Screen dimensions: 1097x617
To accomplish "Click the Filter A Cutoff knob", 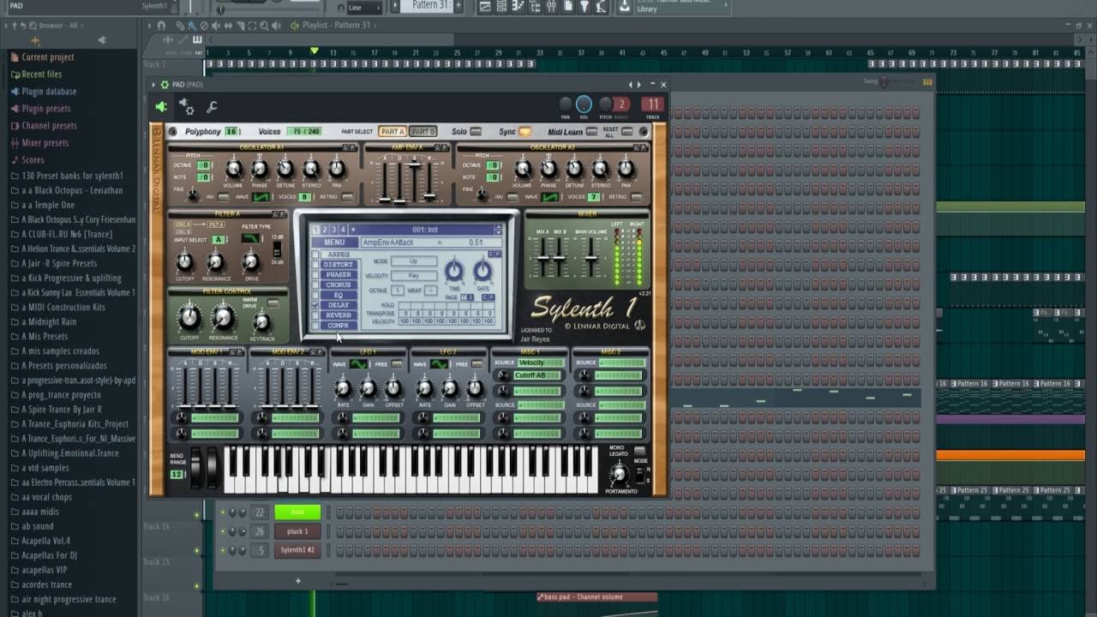I will pos(184,262).
